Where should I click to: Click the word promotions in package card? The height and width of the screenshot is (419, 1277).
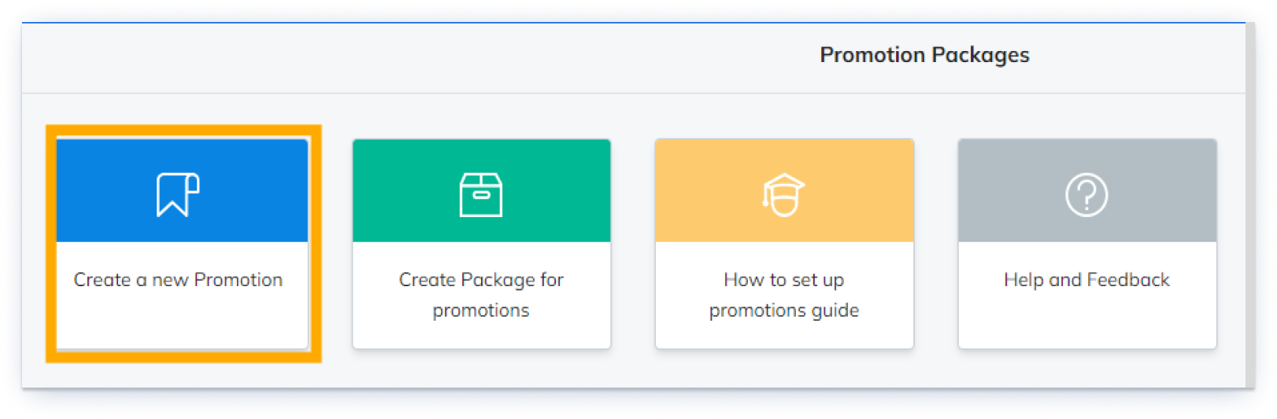tap(481, 311)
